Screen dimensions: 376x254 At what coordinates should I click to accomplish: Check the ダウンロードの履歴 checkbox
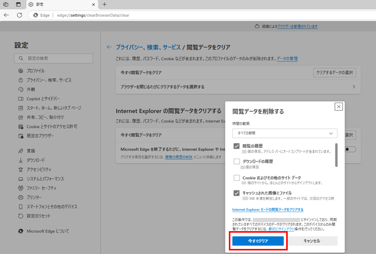coord(236,162)
